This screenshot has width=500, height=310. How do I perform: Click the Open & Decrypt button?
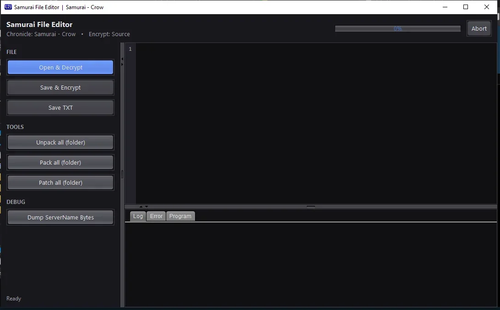coord(60,68)
